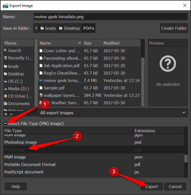Choose Photoshop image file type
The width and height of the screenshot is (191, 195).
(x=93, y=142)
